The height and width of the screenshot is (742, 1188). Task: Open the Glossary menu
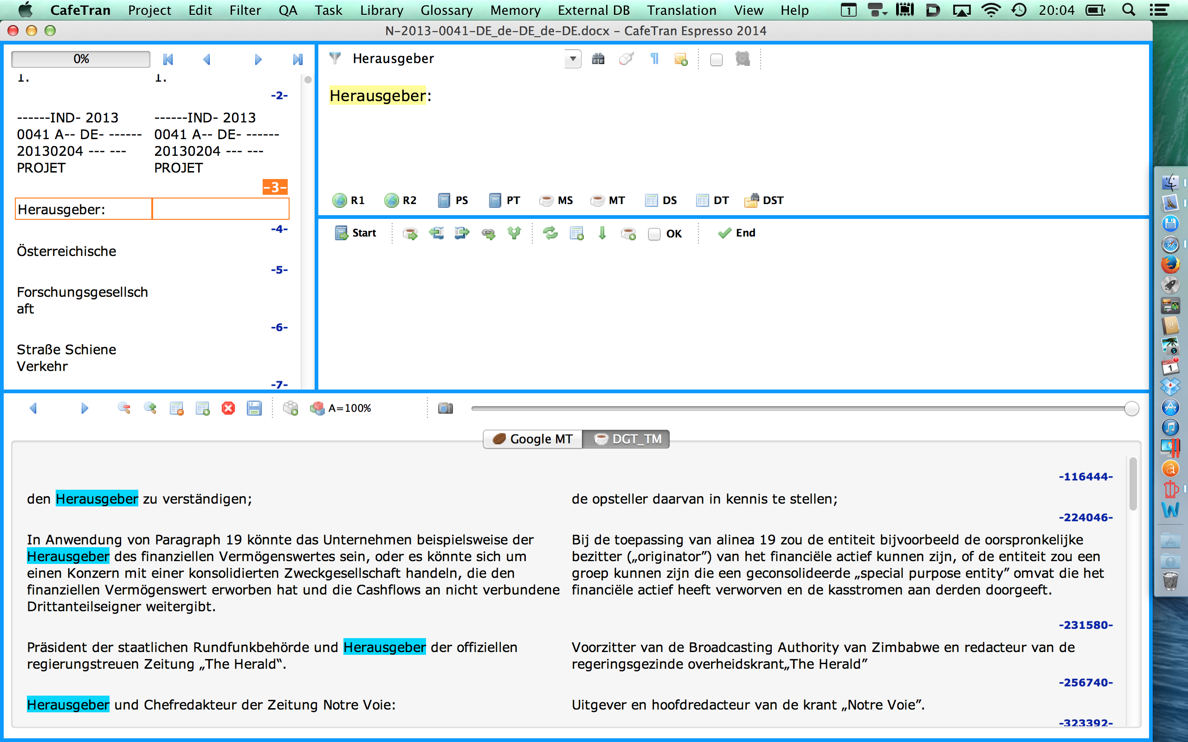[x=446, y=10]
